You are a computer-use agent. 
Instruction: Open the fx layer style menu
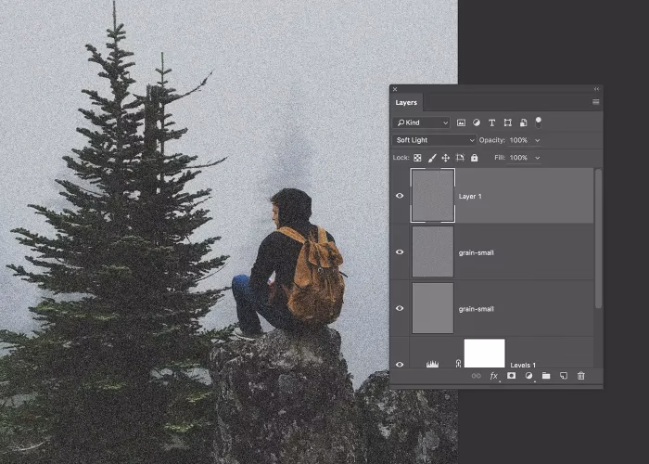(494, 376)
